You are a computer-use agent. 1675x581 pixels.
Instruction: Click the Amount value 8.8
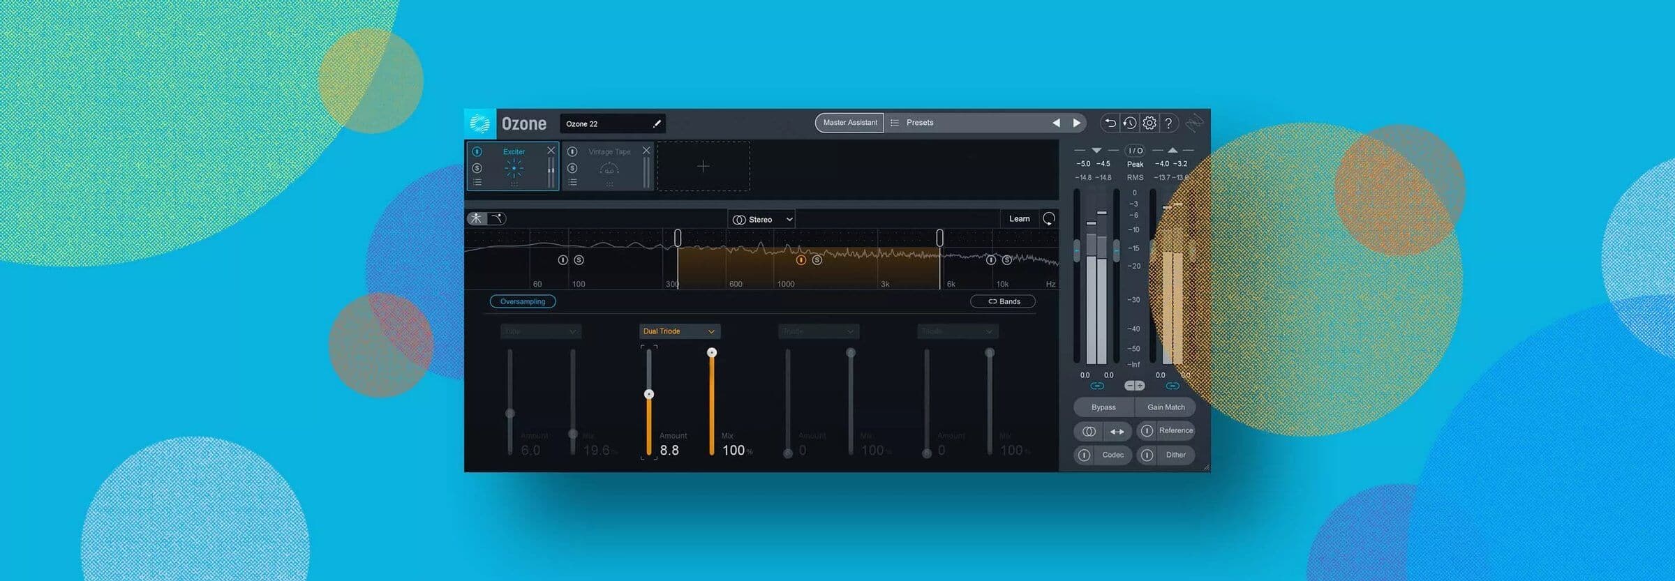[669, 451]
